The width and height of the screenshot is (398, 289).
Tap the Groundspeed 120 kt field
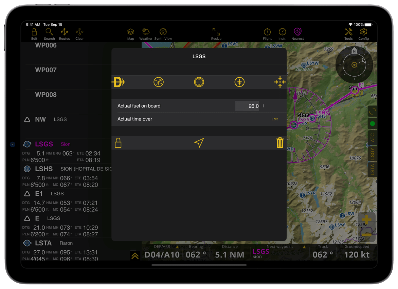pyautogui.click(x=357, y=252)
